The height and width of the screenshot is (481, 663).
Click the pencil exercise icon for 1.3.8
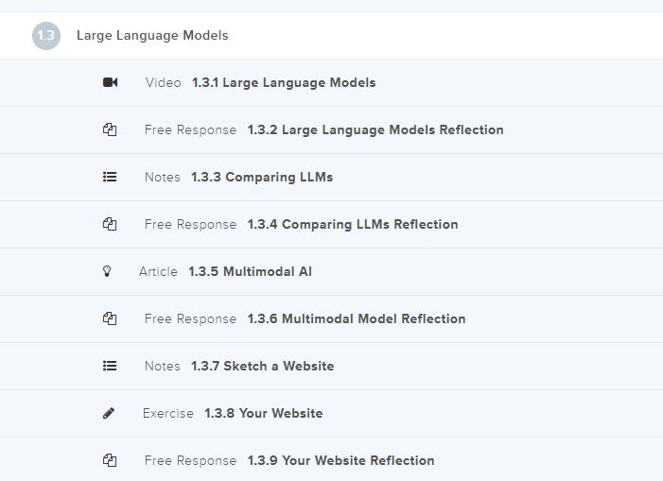[109, 413]
